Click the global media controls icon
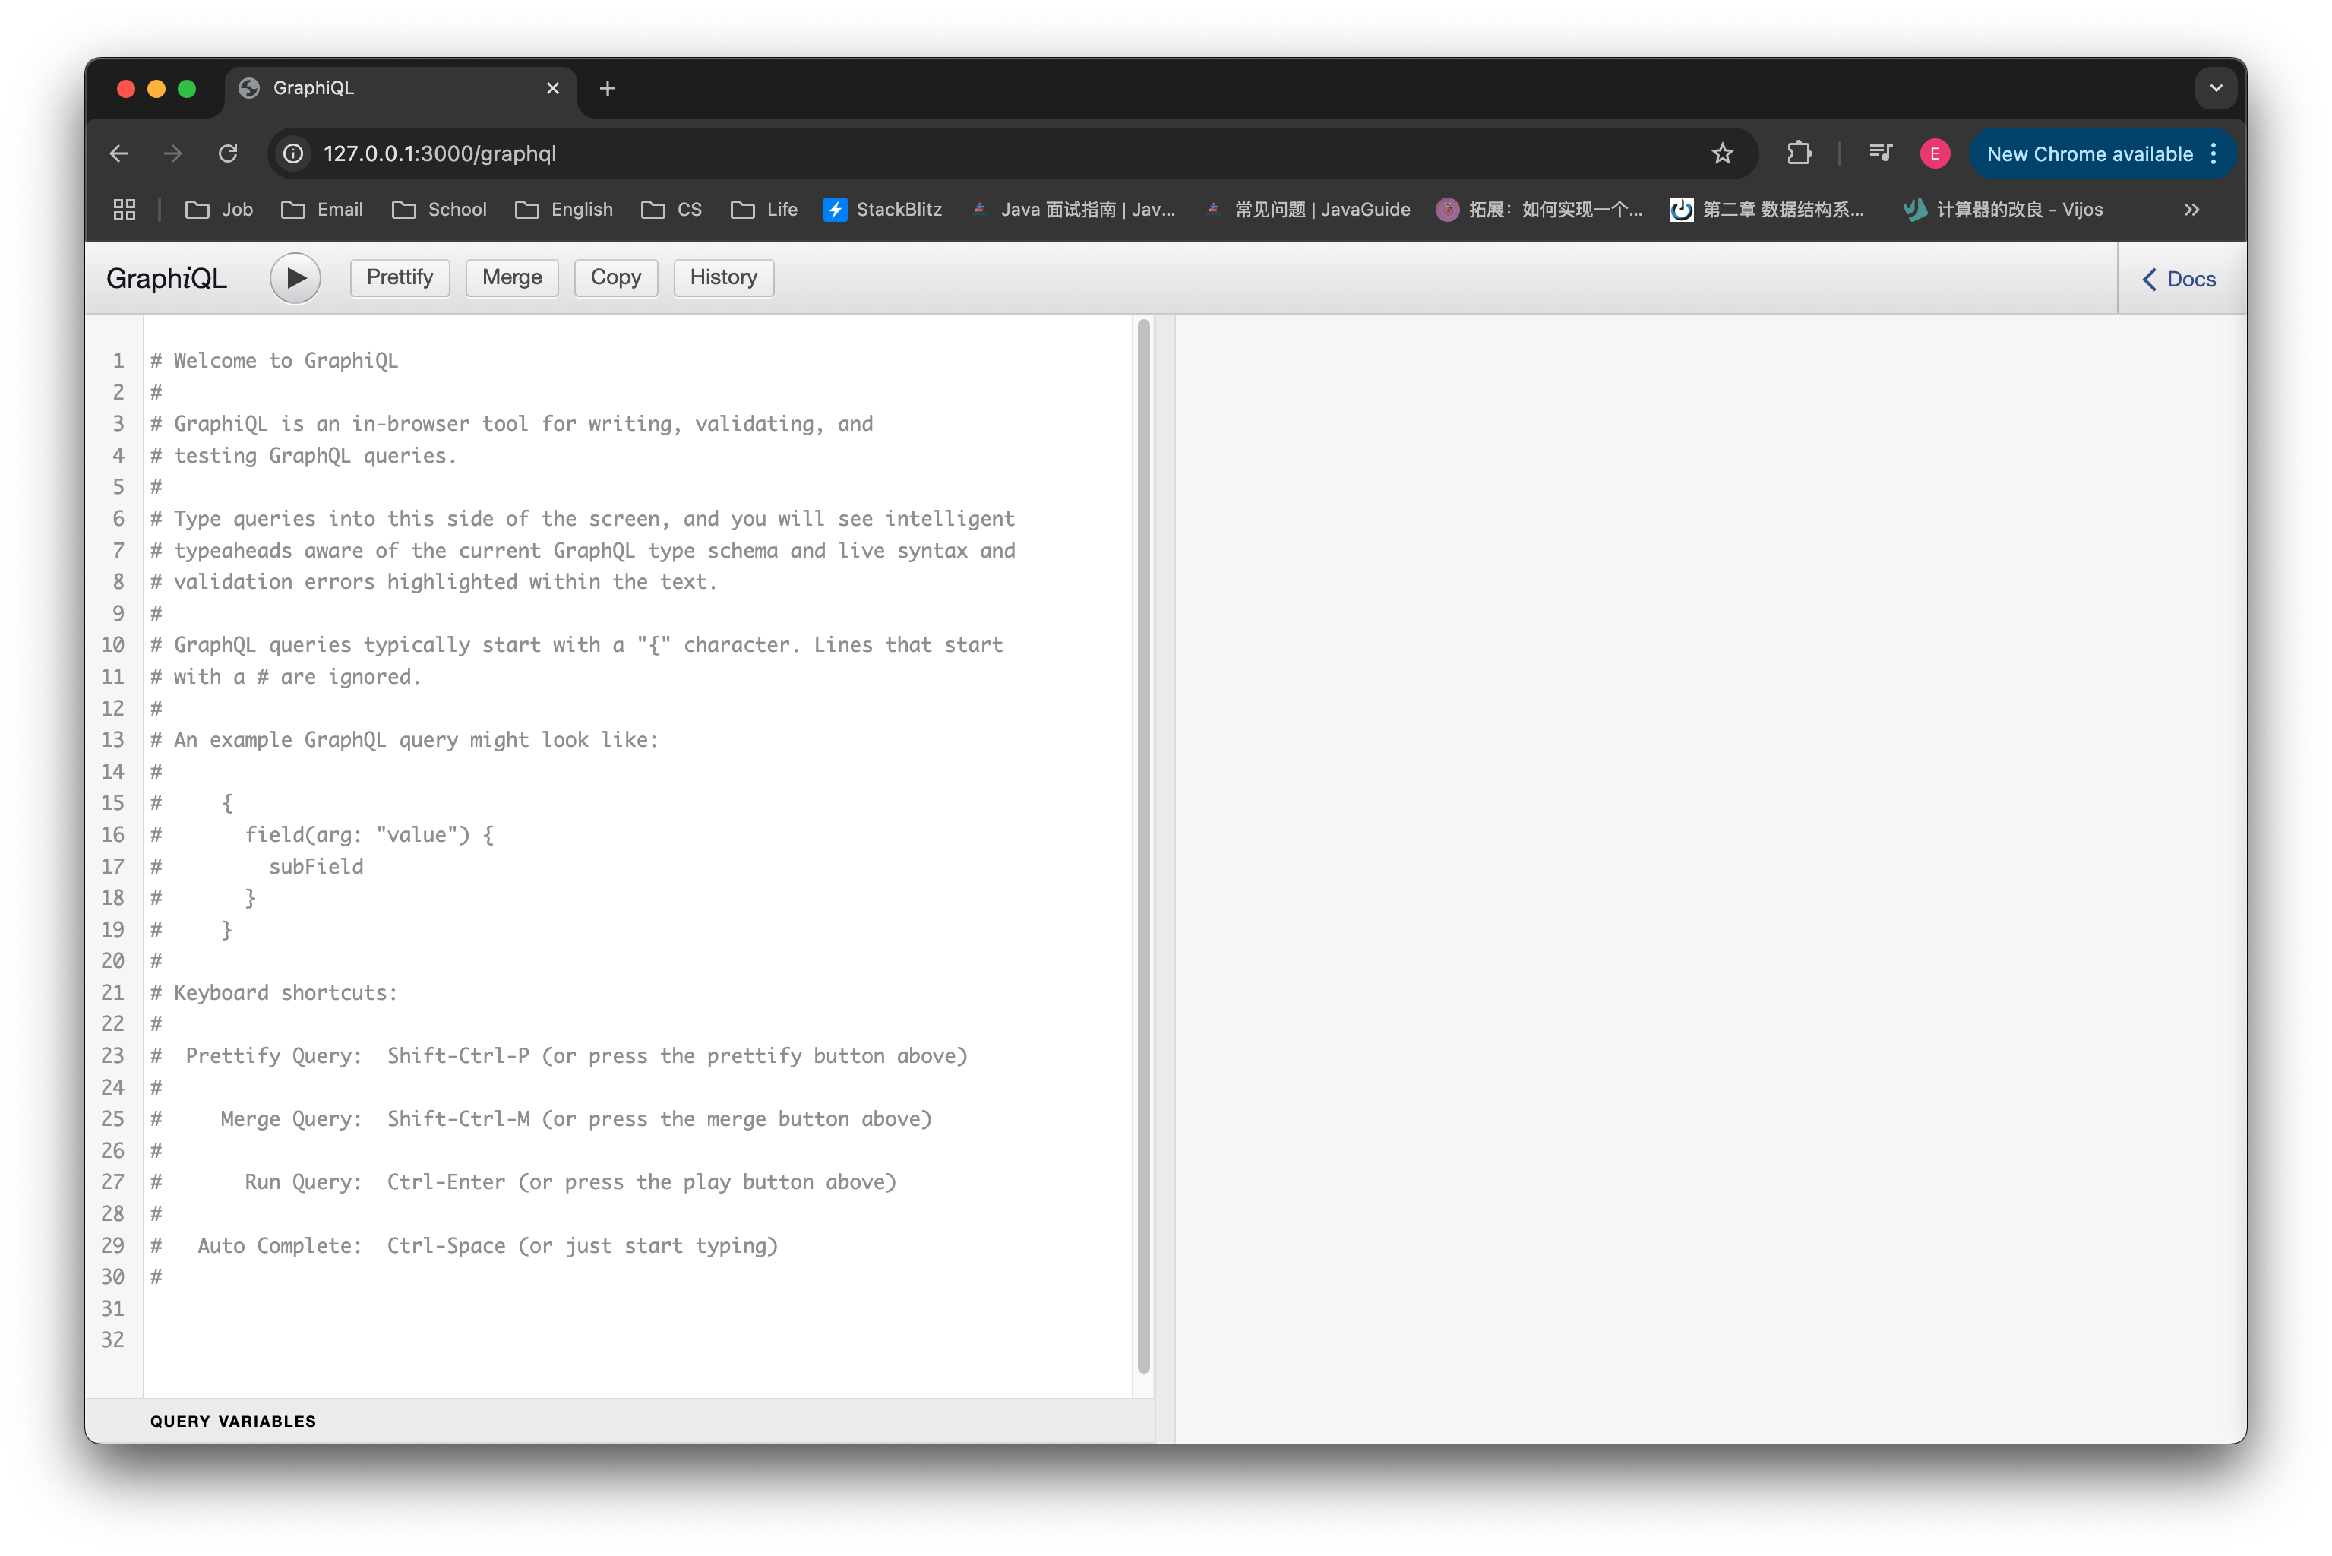 [1880, 153]
